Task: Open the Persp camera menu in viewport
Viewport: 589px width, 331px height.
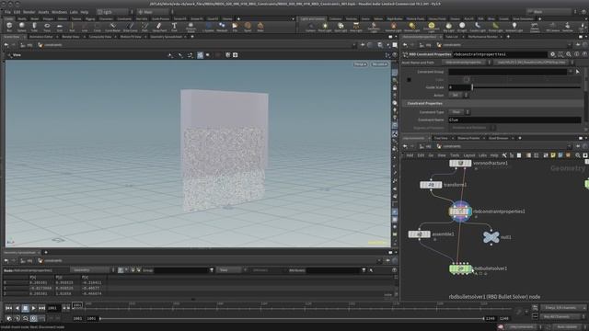Action: tap(360, 64)
